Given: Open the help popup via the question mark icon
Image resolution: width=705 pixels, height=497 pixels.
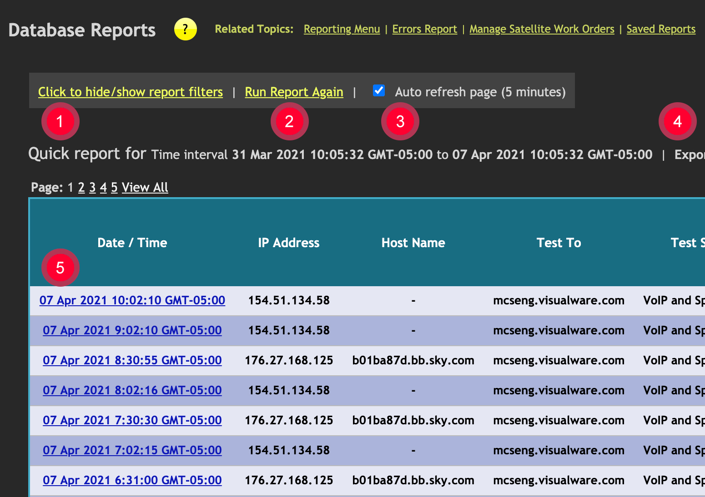Looking at the screenshot, I should click(185, 29).
